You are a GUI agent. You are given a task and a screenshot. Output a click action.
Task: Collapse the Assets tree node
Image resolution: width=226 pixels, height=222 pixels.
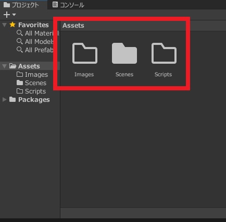4,66
